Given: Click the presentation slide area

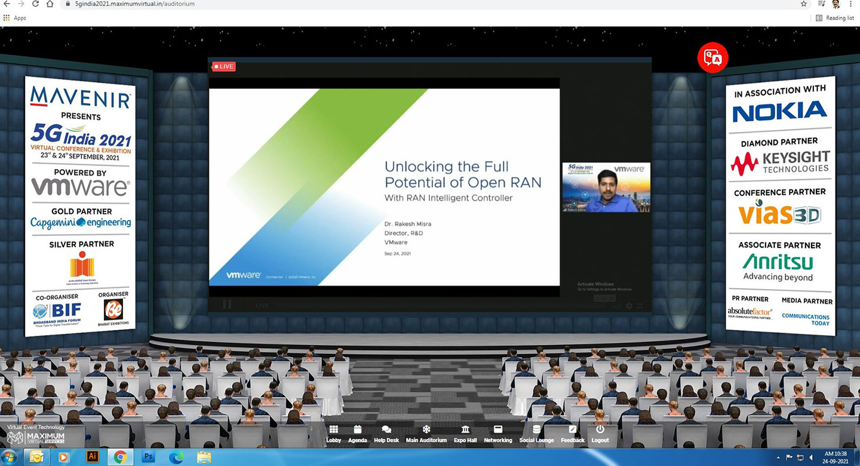Looking at the screenshot, I should coord(384,187).
